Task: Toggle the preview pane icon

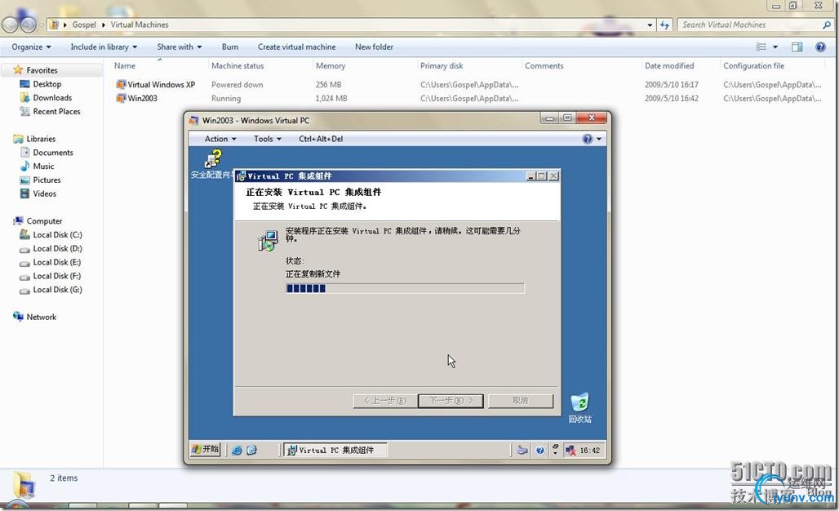Action: point(797,47)
